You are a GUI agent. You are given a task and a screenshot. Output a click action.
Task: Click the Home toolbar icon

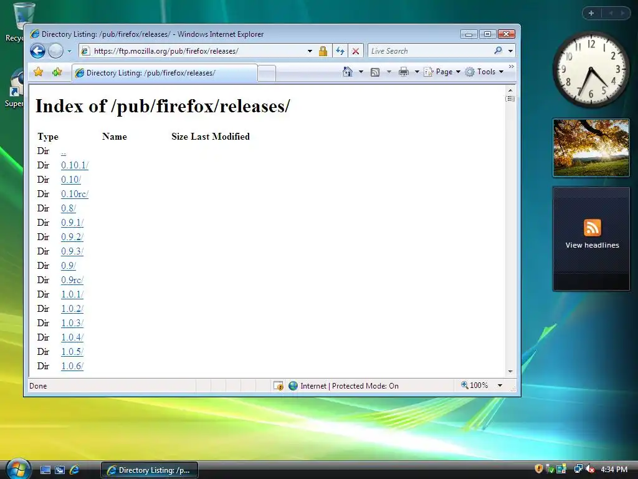[348, 72]
